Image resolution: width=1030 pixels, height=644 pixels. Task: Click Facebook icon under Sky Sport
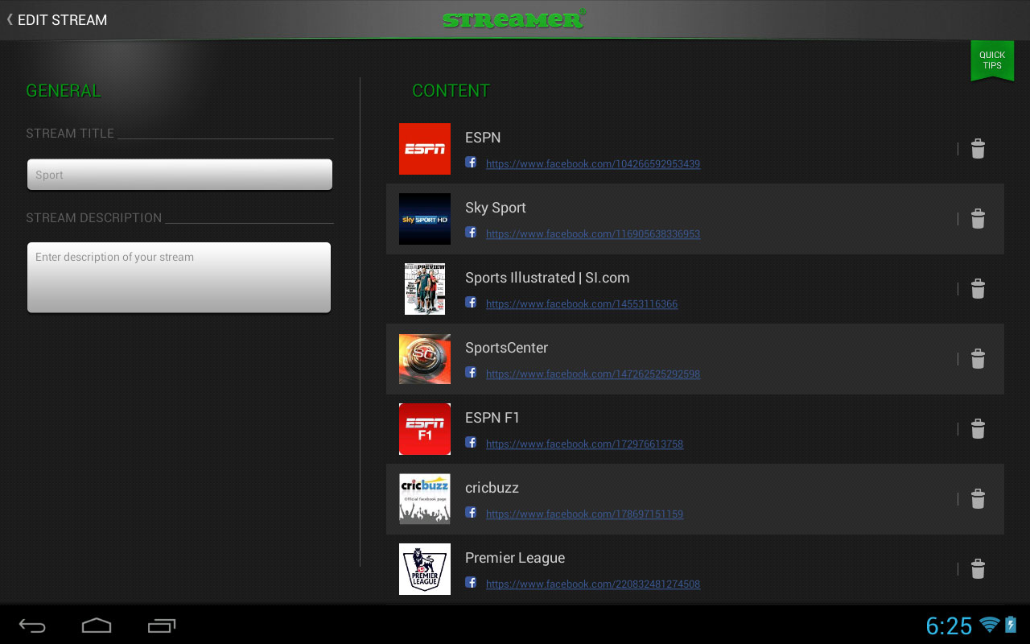(471, 232)
